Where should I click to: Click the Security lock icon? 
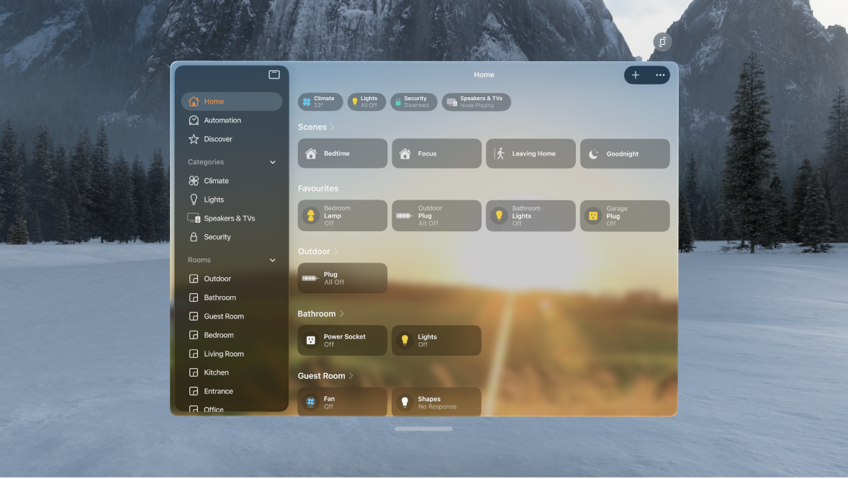tap(194, 237)
